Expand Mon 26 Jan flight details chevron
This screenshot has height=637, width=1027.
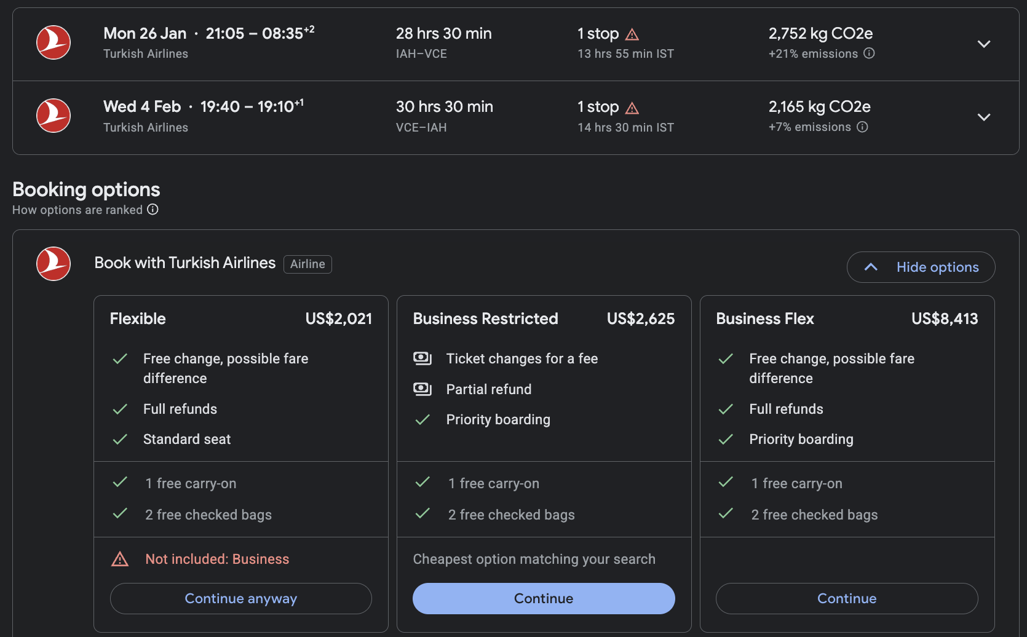point(984,44)
